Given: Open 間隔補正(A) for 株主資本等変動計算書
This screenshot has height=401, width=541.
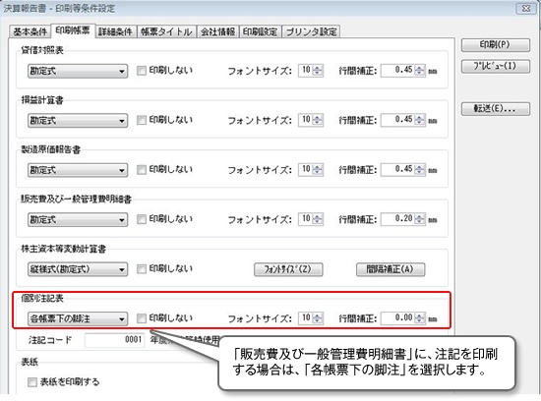Looking at the screenshot, I should pos(391,269).
